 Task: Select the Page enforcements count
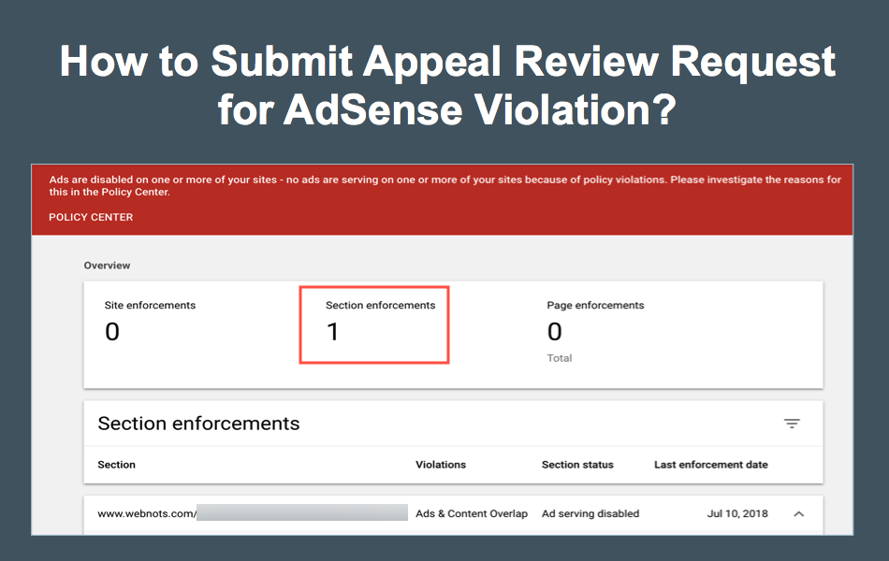pyautogui.click(x=555, y=332)
